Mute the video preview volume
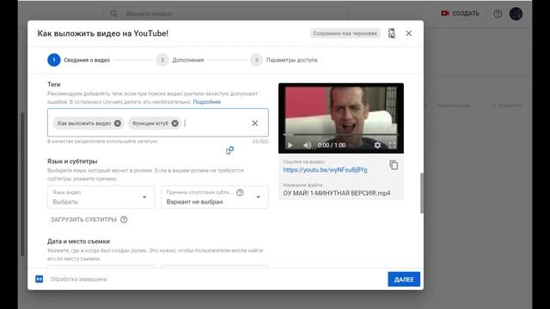Image resolution: width=550 pixels, height=309 pixels. [x=308, y=145]
